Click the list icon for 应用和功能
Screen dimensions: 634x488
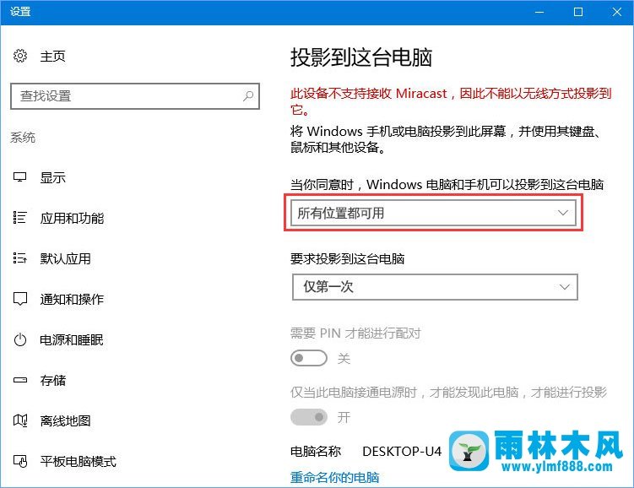(19, 218)
